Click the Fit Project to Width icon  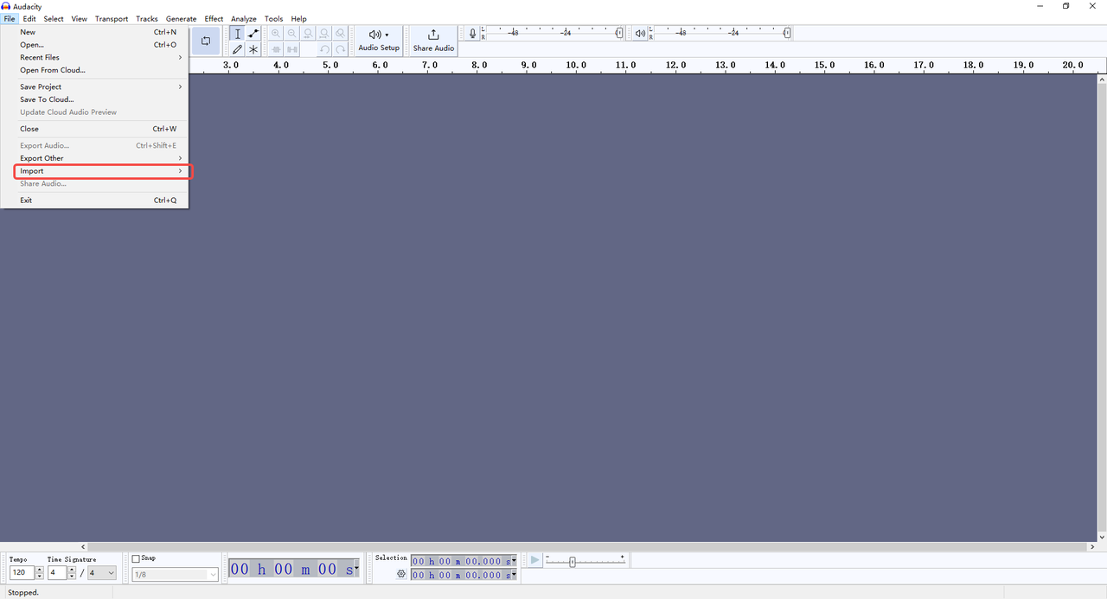pyautogui.click(x=324, y=34)
